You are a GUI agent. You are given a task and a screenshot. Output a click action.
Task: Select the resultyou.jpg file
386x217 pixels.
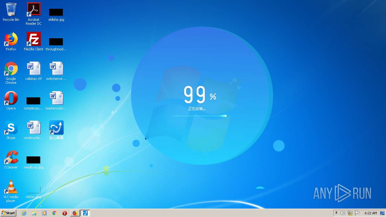pyautogui.click(x=33, y=162)
